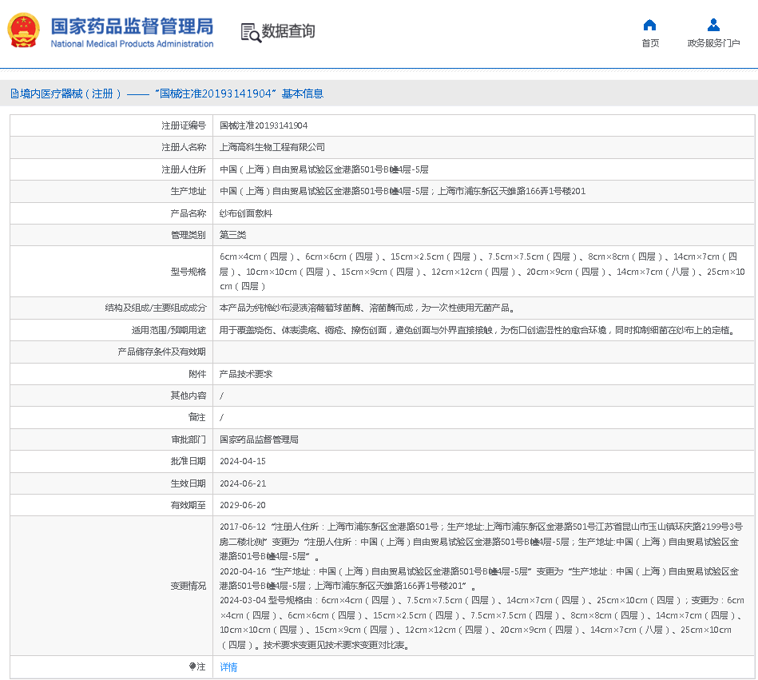Select registration number 国械注准20193141904 in table
Screen dimensions: 758x680
(x=264, y=125)
